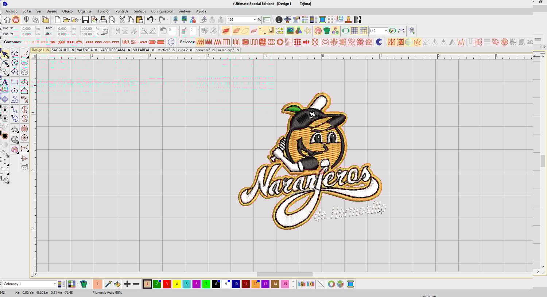
Task: Select the yellow color swatch 4
Action: (176, 284)
